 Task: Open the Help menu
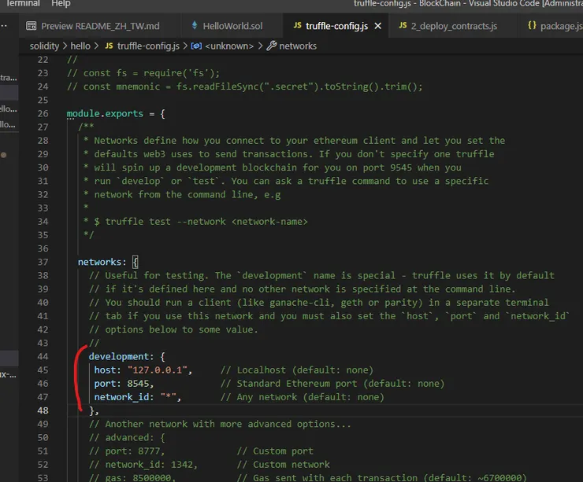point(61,4)
